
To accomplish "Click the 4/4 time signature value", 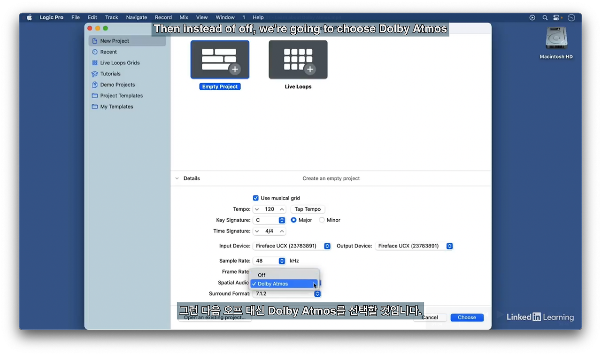I will click(270, 231).
